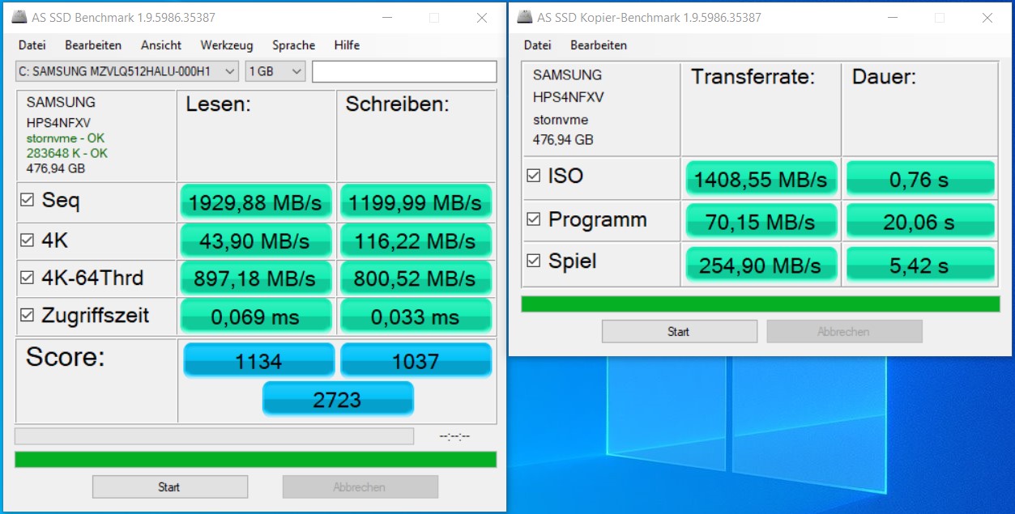The image size is (1015, 514).
Task: Click the Kopier-Benchmark title bar drive icon
Action: pos(525,16)
